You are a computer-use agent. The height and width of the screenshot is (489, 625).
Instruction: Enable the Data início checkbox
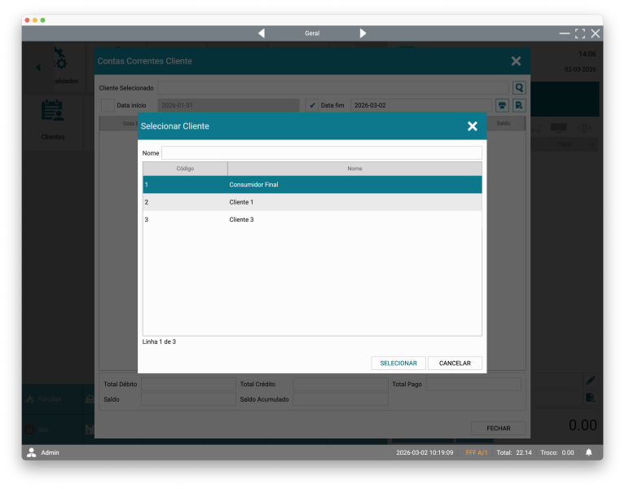pos(108,105)
